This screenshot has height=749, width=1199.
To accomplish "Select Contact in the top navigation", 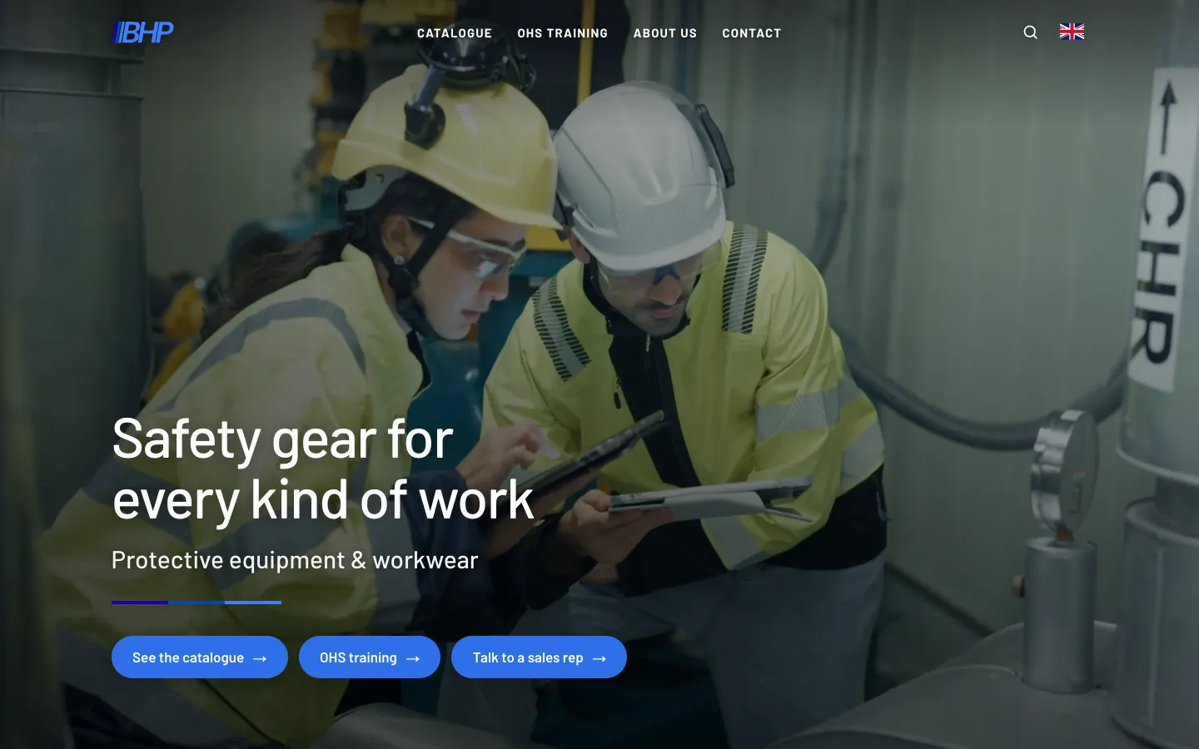I will tap(752, 33).
